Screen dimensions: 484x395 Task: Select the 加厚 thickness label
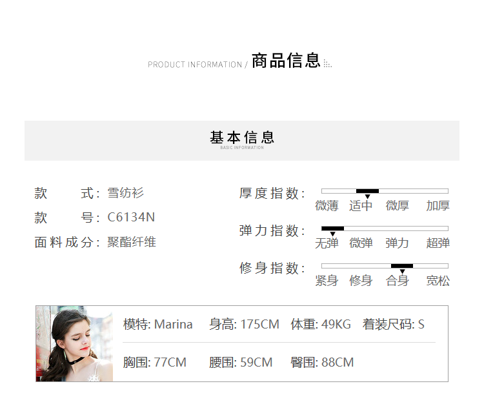pos(438,206)
